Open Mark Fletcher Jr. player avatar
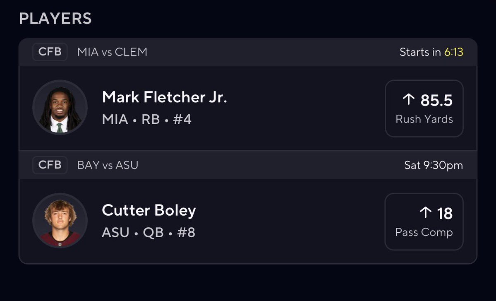496x301 pixels. tap(60, 108)
